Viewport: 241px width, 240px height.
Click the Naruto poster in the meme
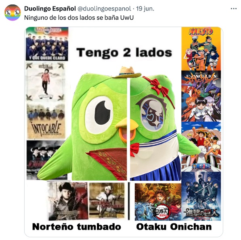point(201,49)
